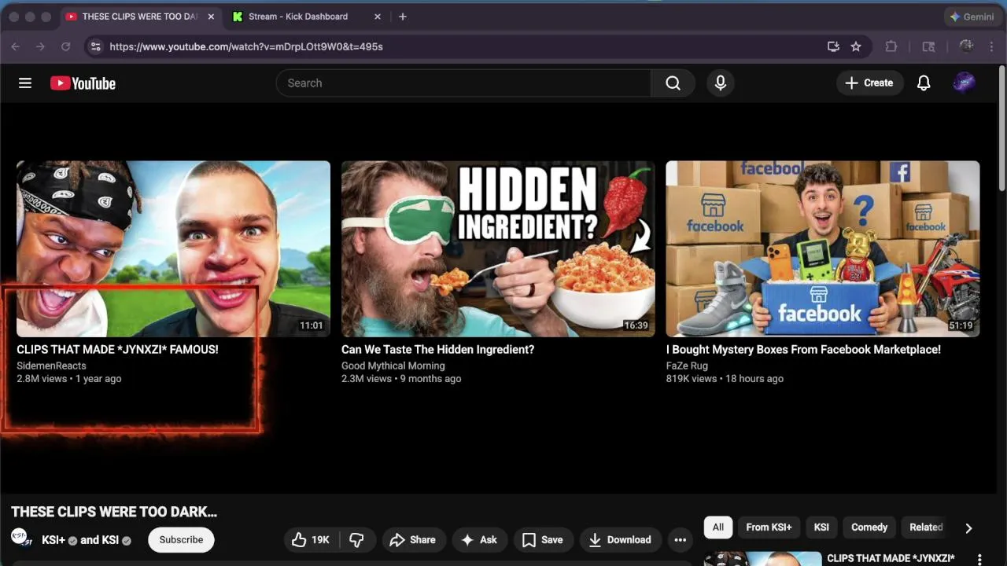Open title Can We Taste The Hidden Ingredient?
This screenshot has height=566, width=1007.
pos(437,350)
